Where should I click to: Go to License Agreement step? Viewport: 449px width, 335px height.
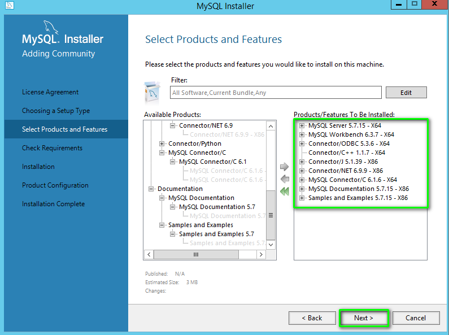click(x=50, y=92)
